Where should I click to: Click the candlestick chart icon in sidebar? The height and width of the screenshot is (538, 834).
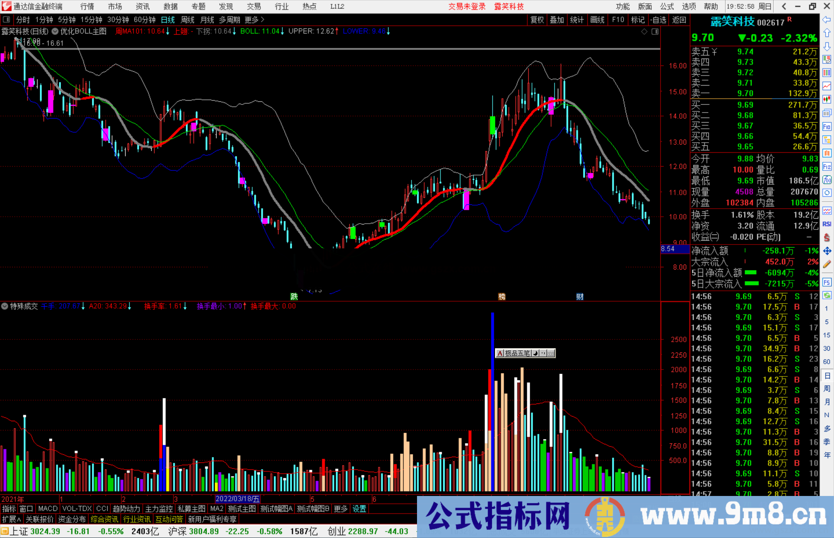827,100
